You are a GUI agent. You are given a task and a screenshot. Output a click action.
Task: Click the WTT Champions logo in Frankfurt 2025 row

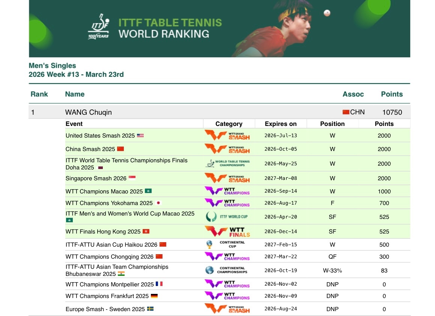coord(227,296)
